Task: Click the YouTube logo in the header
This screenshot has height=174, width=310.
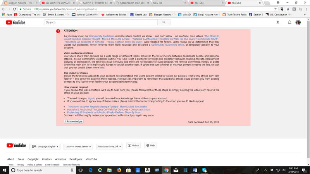Action: pyautogui.click(x=15, y=22)
